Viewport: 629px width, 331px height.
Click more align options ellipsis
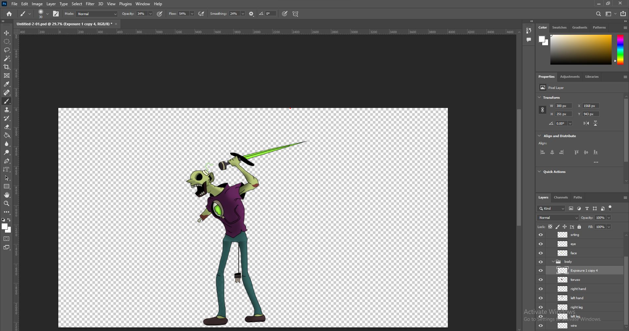tap(596, 162)
